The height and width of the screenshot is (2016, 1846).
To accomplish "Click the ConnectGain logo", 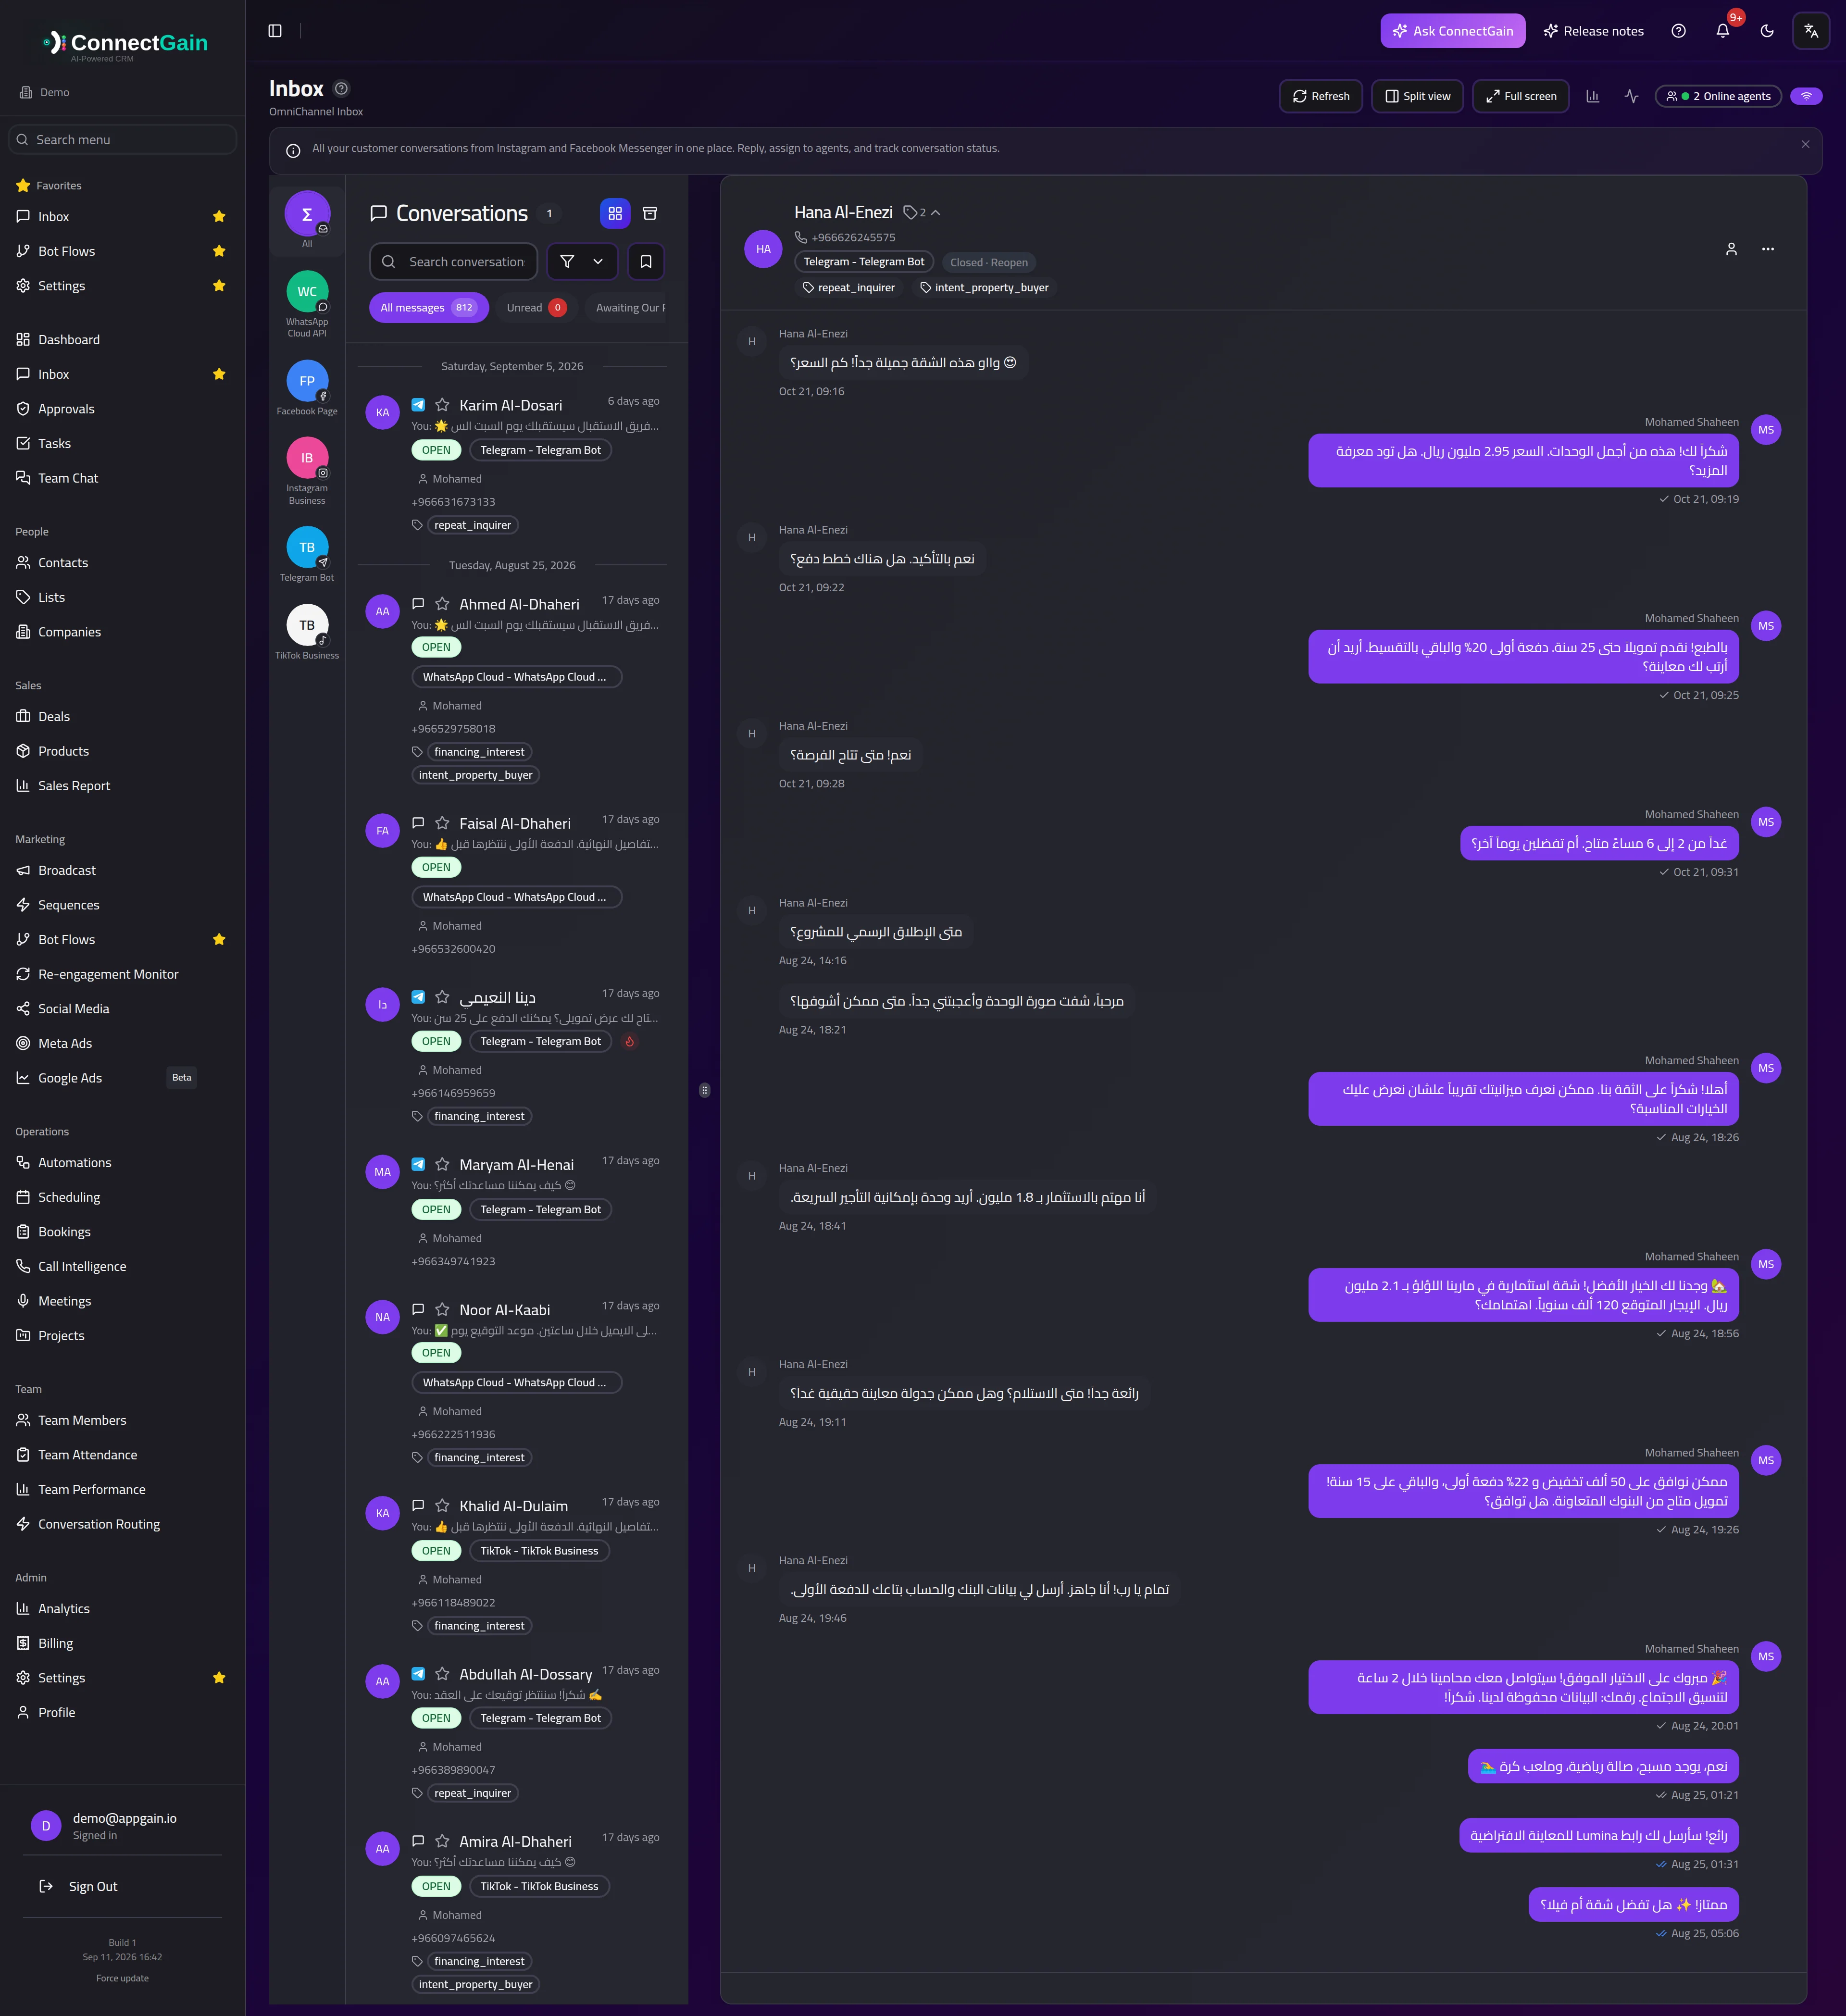I will coord(124,44).
